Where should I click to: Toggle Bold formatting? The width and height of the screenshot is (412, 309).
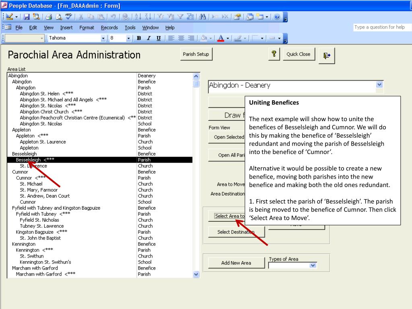(x=139, y=38)
